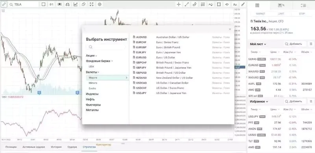
Task: Open the second right-panel tab with percent icon
Action: point(281,5)
